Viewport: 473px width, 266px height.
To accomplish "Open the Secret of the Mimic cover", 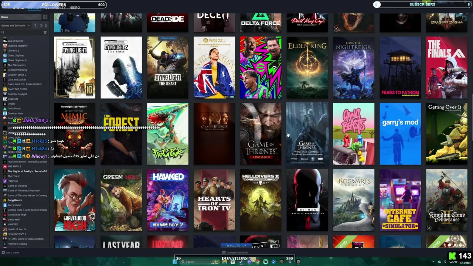I will (75, 134).
